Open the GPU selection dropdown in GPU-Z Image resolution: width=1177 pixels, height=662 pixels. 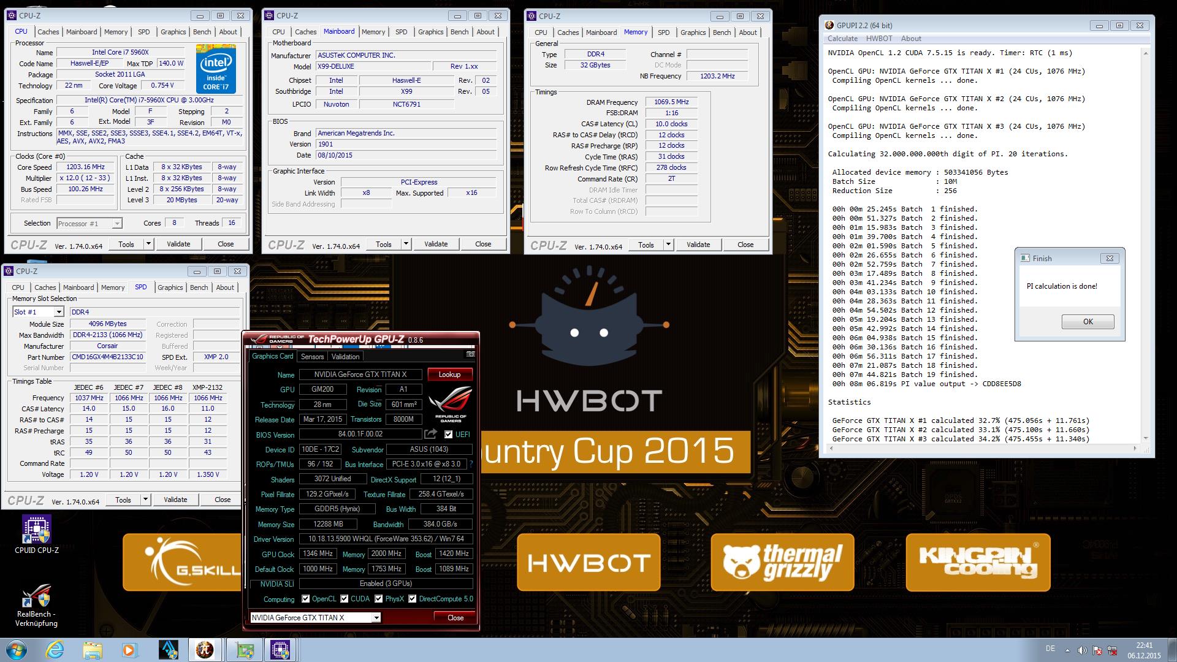pos(376,618)
